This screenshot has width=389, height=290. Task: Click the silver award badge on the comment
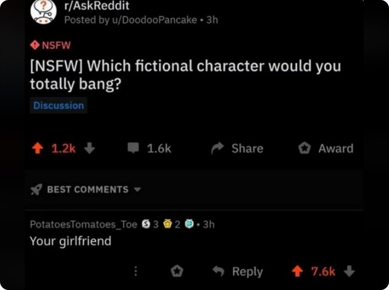click(146, 224)
